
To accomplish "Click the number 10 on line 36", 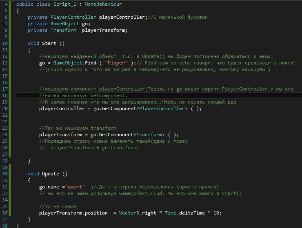I will pyautogui.click(x=216, y=213).
